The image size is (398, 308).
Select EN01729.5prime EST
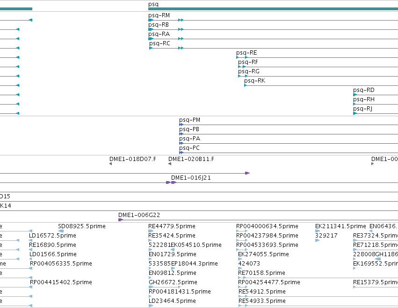[x=173, y=254]
